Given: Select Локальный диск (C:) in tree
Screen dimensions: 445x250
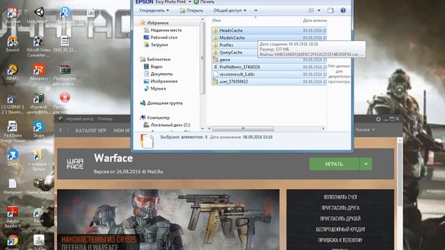Looking at the screenshot, I should click(x=167, y=125).
